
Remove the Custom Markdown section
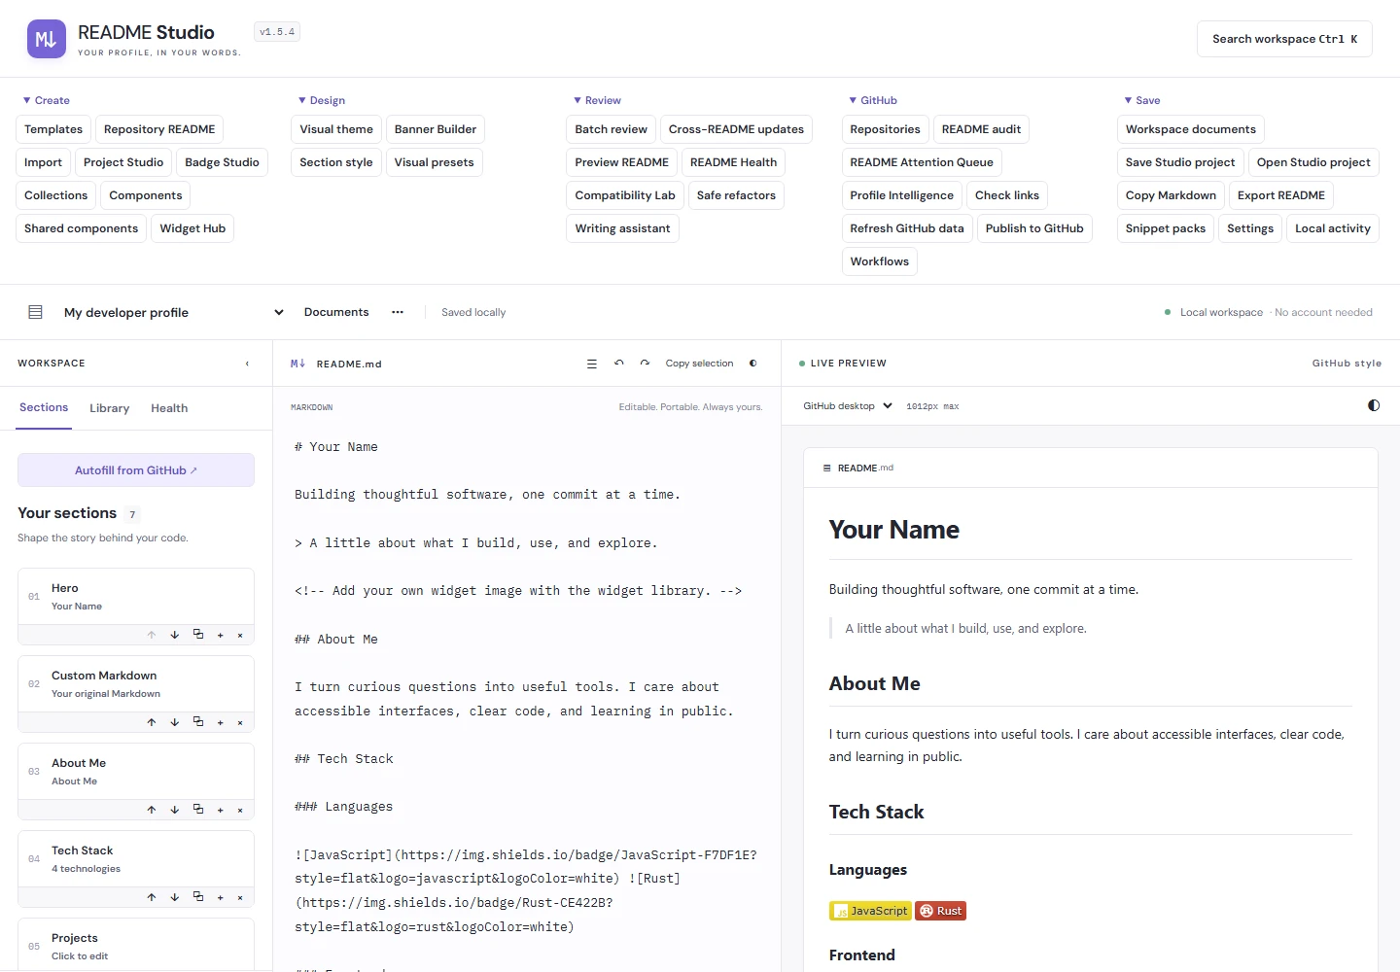tap(240, 722)
